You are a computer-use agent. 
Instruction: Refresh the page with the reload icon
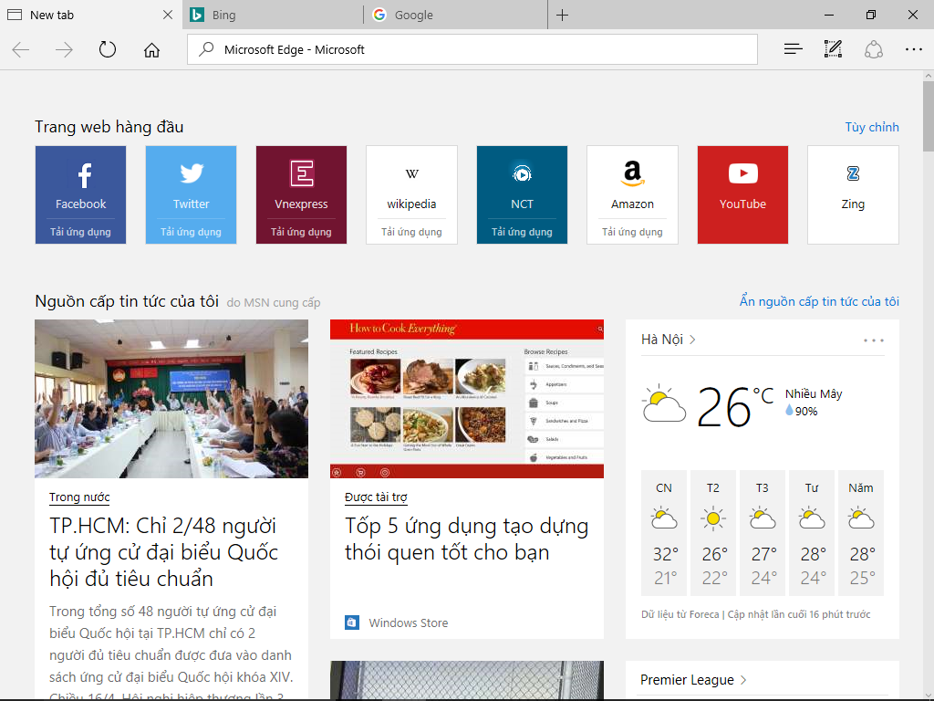pos(108,49)
